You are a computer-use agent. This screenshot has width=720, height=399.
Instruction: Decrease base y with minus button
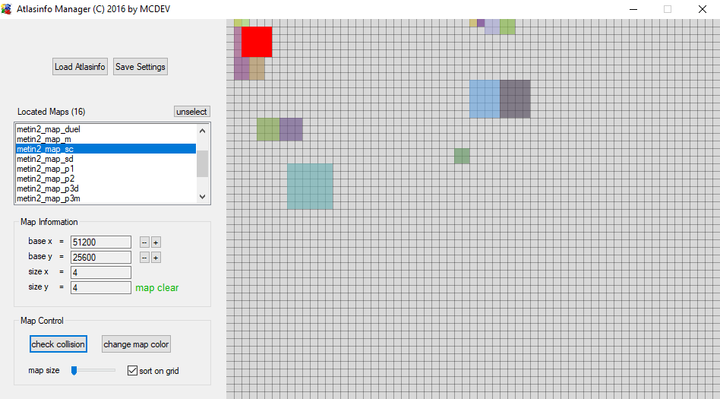(x=144, y=258)
